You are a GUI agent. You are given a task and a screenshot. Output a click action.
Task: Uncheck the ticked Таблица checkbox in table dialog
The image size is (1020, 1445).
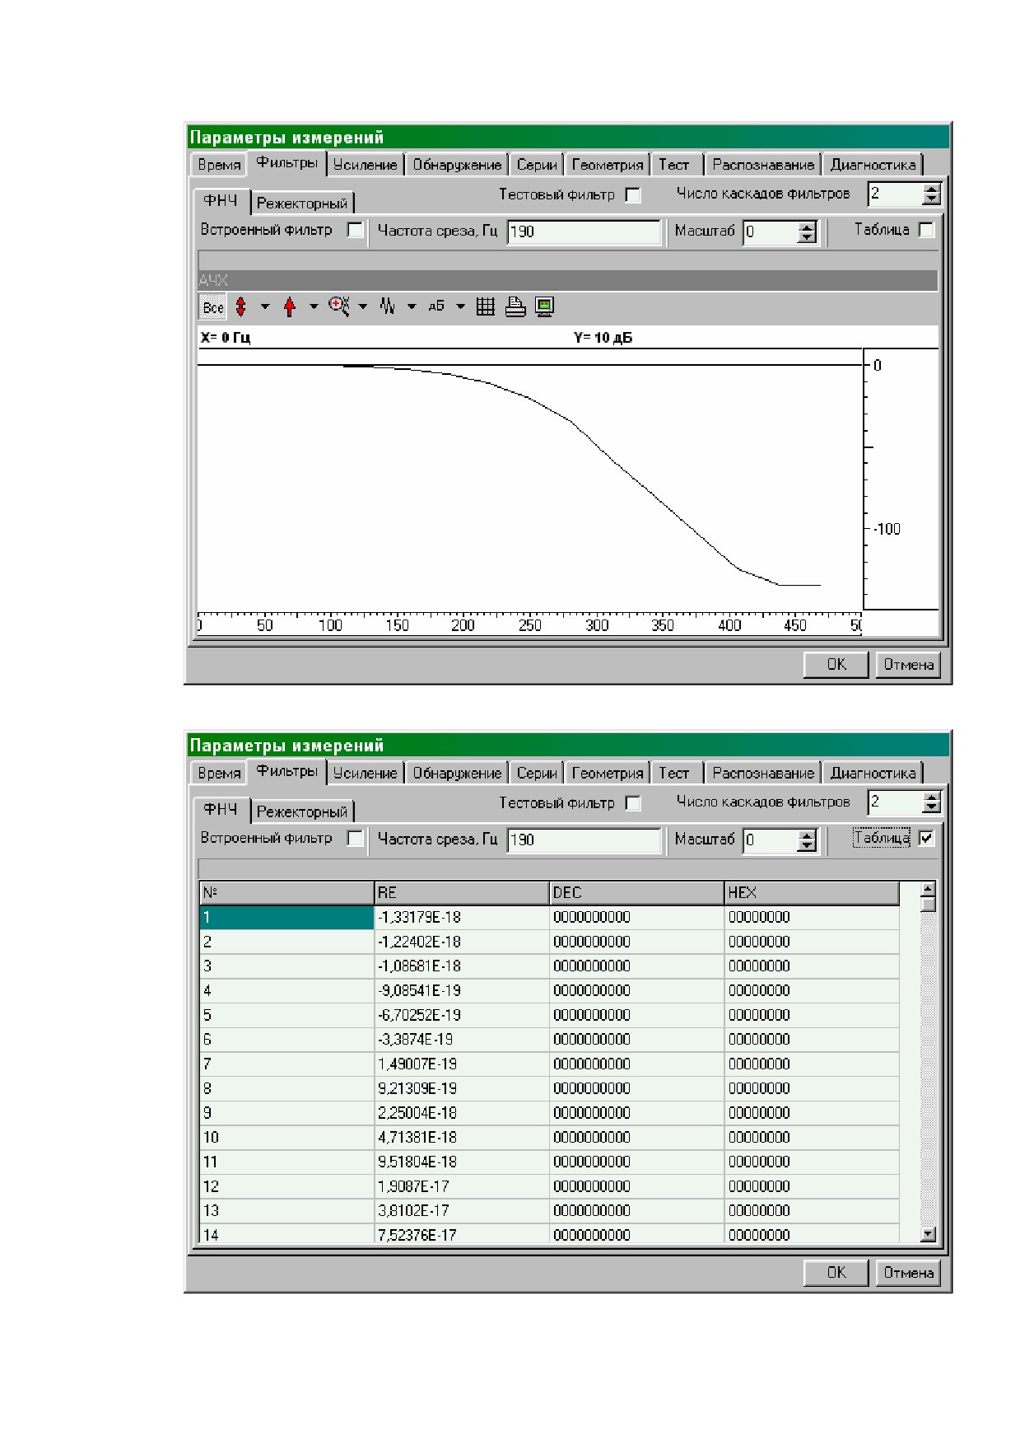927,838
